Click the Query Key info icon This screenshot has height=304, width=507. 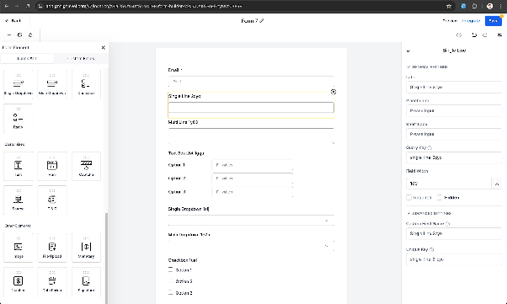point(430,148)
